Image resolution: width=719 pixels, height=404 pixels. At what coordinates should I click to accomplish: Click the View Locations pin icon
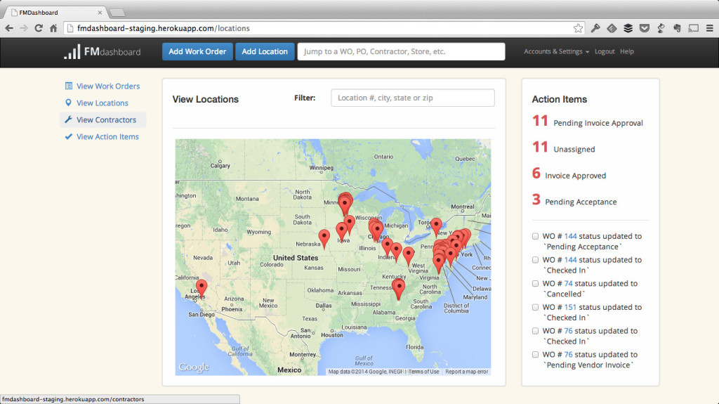coord(68,103)
